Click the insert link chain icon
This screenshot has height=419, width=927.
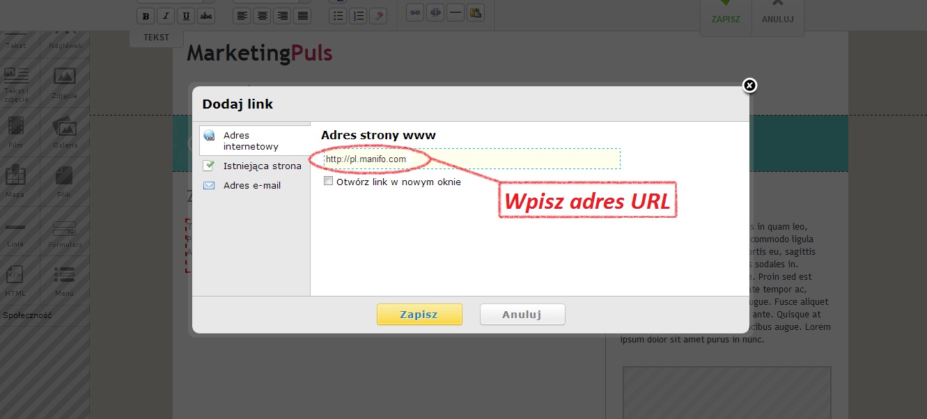click(x=415, y=13)
